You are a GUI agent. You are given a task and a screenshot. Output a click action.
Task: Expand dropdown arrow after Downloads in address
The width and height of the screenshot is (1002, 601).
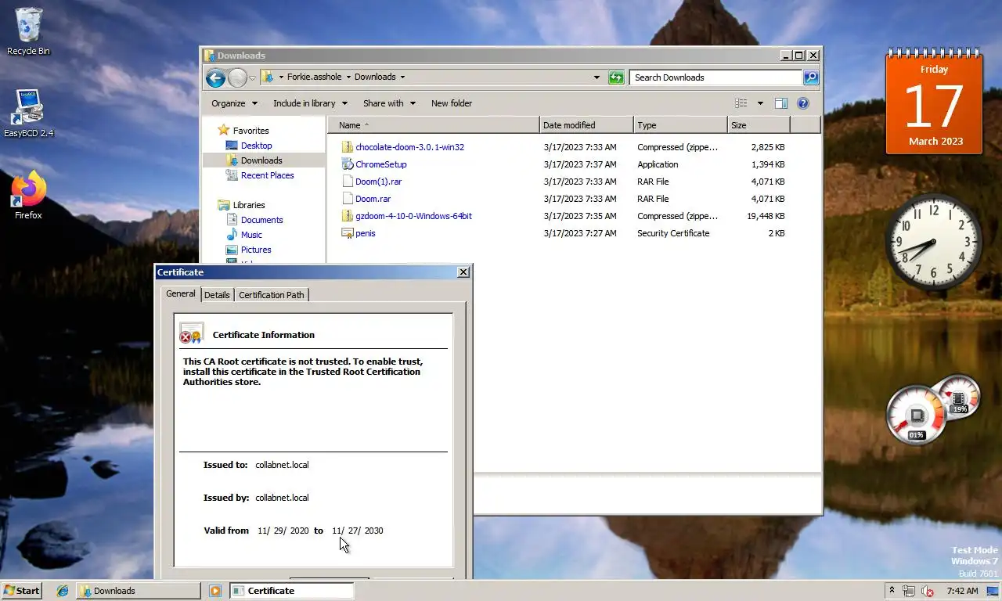coord(402,77)
